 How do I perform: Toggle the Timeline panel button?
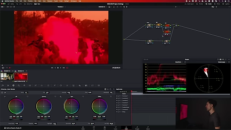(200, 4)
